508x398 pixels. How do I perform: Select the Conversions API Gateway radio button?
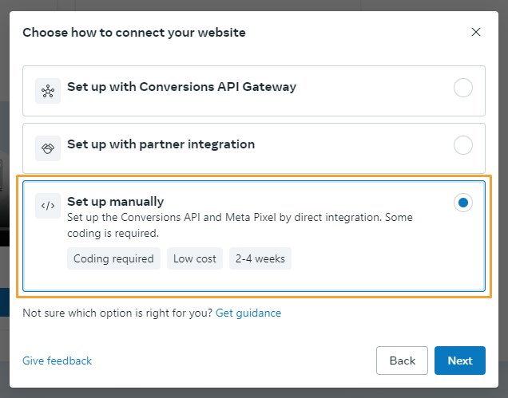pos(463,88)
